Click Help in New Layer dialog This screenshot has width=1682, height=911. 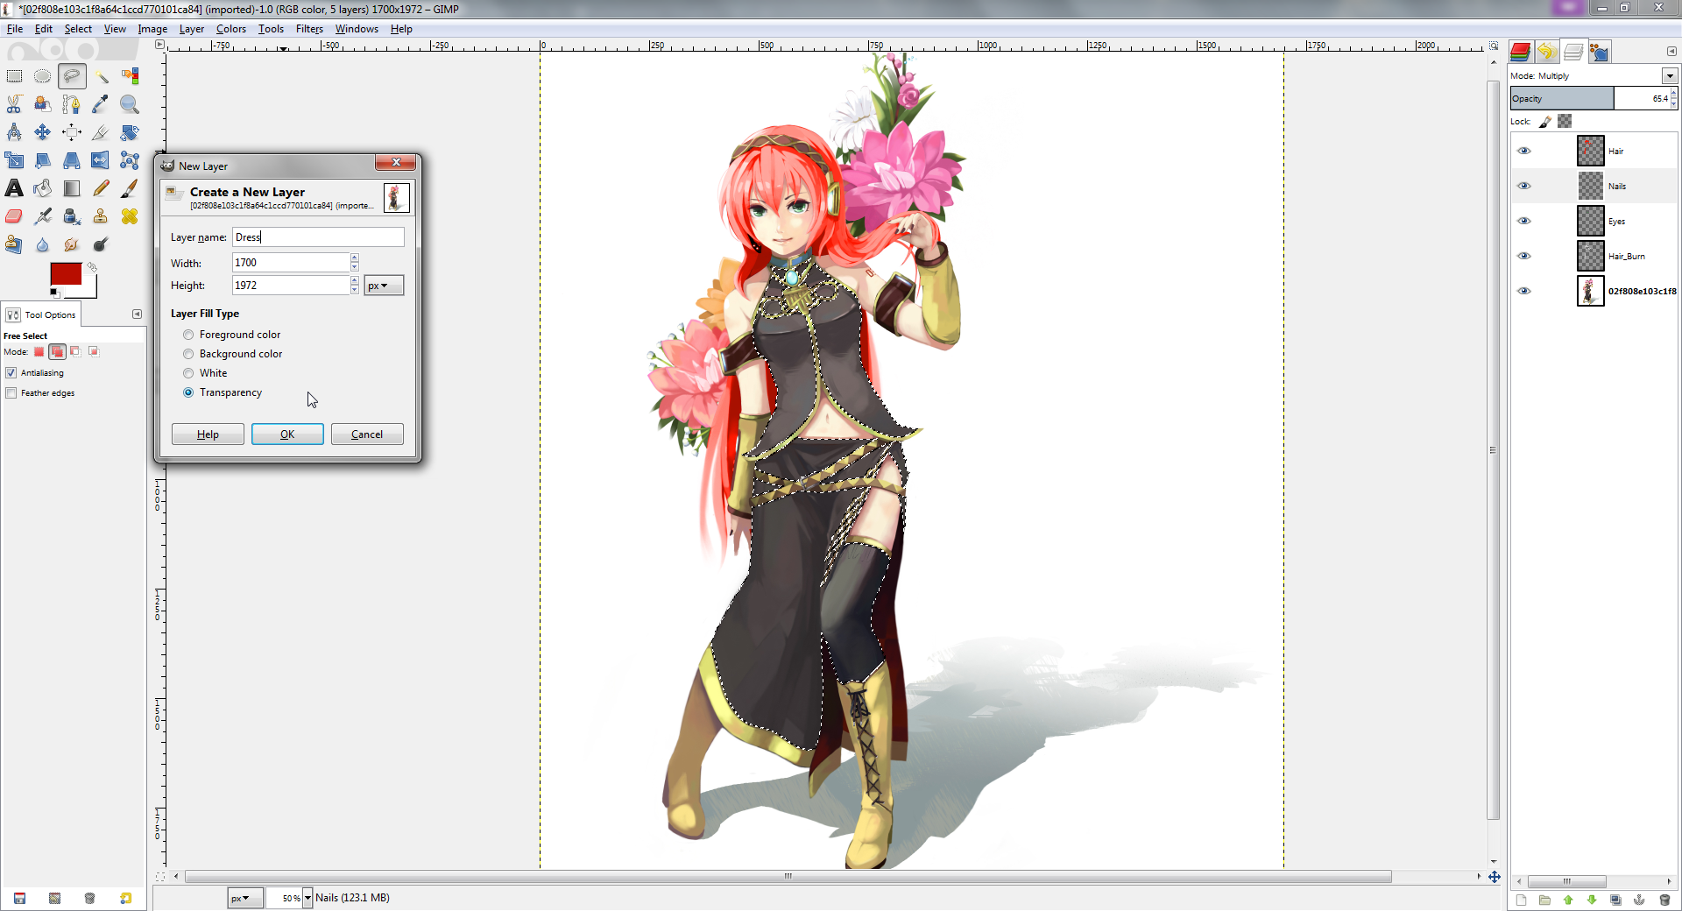pyautogui.click(x=208, y=434)
